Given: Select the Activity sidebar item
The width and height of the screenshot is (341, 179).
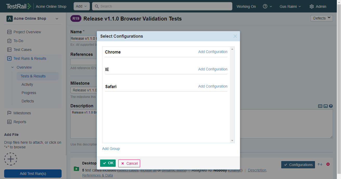Looking at the screenshot, I should point(27,84).
